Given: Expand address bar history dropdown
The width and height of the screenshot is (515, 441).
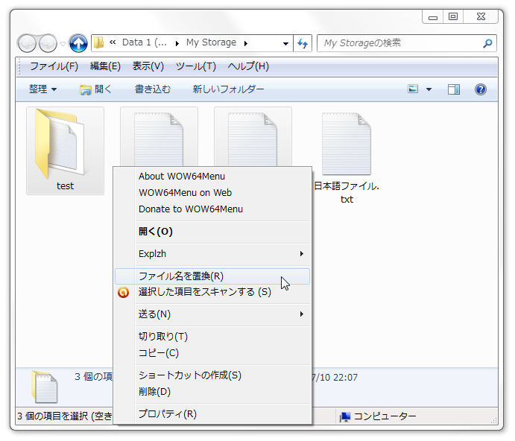Looking at the screenshot, I should click(x=285, y=43).
